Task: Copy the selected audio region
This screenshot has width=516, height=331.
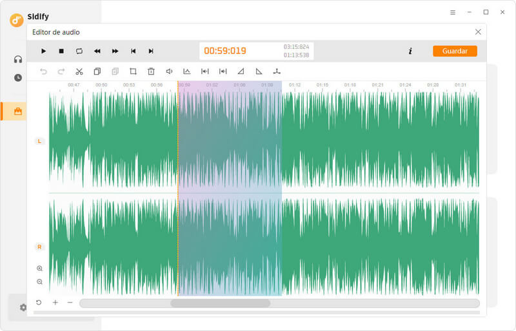Action: pos(97,71)
